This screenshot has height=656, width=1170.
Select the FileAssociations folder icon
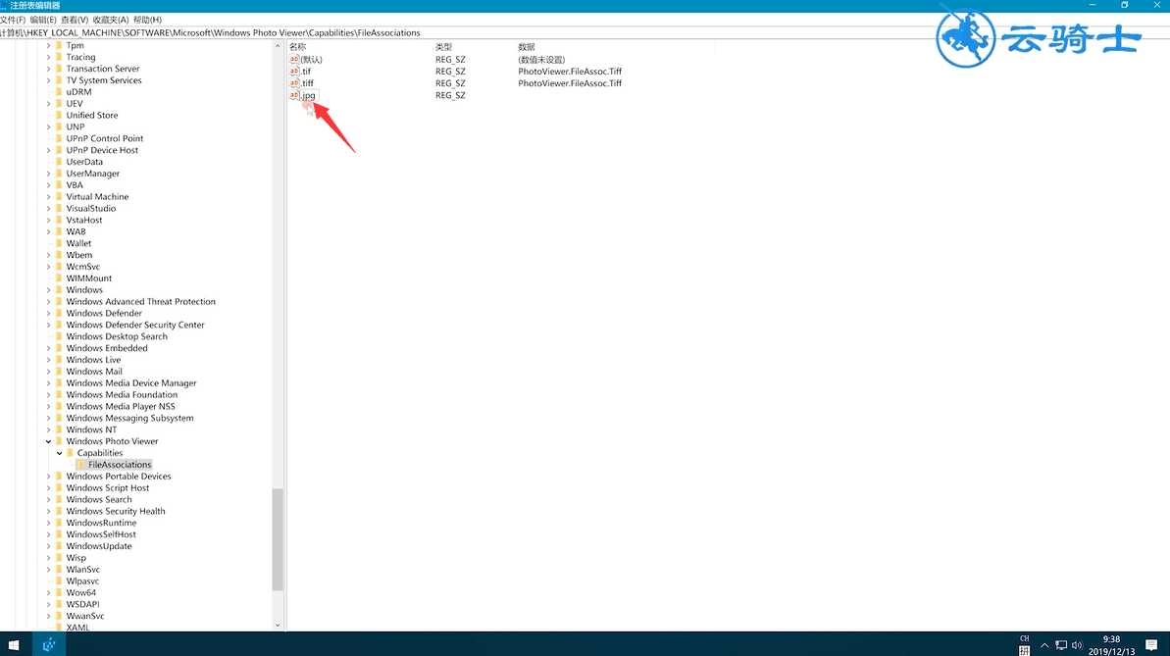[x=81, y=464]
